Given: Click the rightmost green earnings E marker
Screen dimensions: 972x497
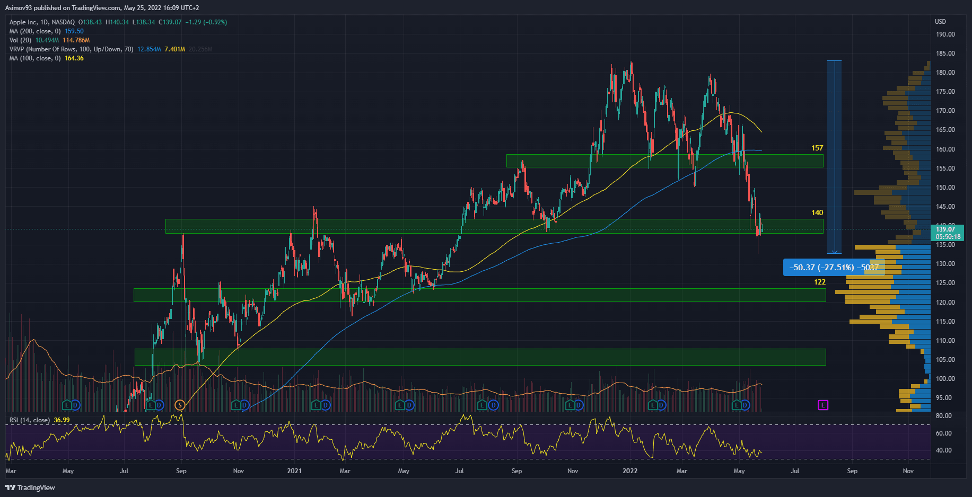Looking at the screenshot, I should coord(736,405).
